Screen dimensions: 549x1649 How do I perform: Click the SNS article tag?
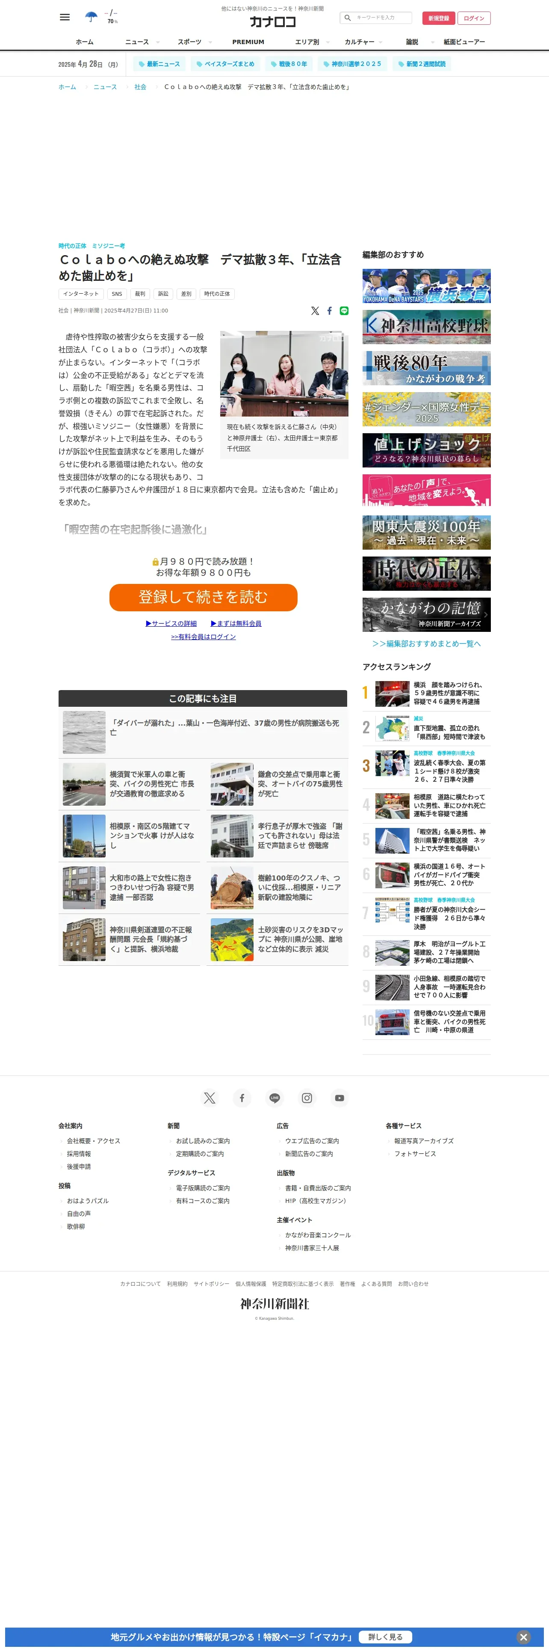[x=117, y=294]
